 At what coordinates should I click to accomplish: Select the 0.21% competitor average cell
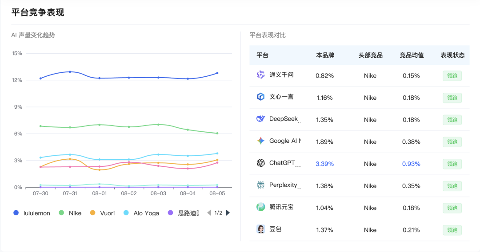click(411, 230)
